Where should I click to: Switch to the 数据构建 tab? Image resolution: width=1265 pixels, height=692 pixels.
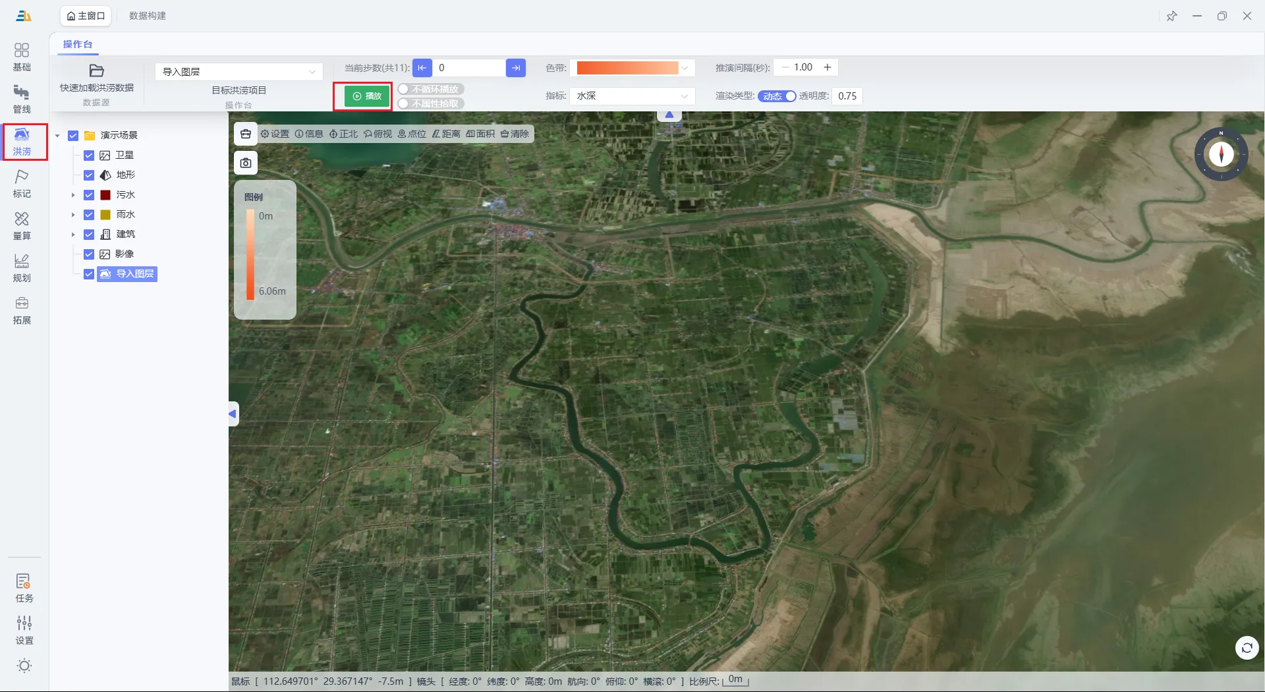(x=148, y=16)
